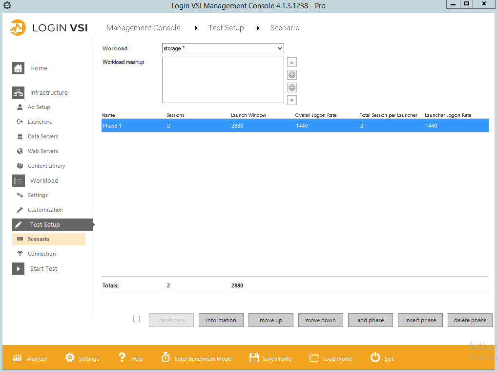
Task: Click Total Session per Launcher header
Action: (x=388, y=115)
